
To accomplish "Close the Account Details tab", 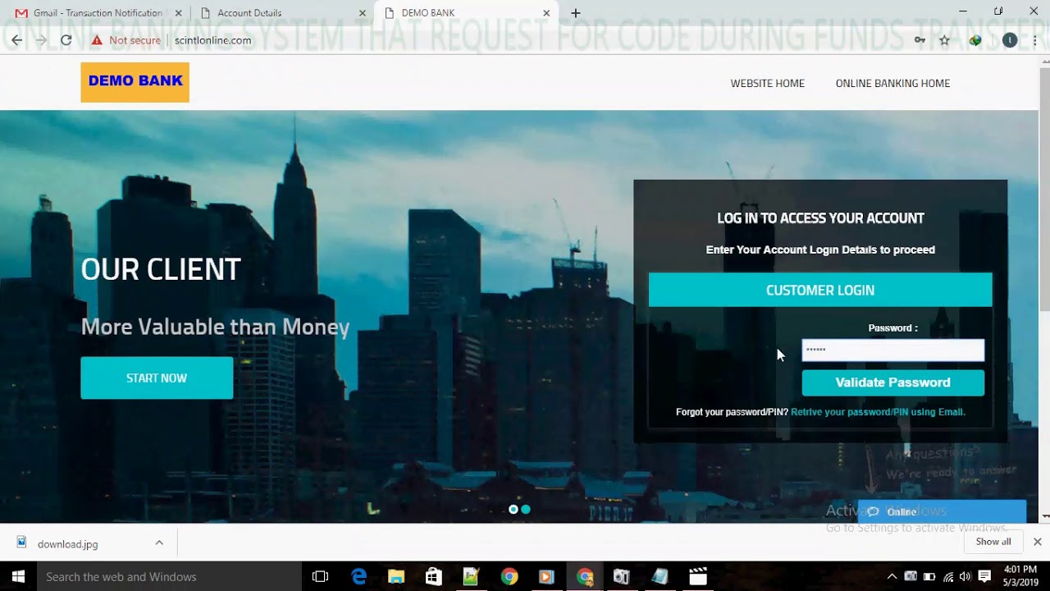I will pyautogui.click(x=363, y=13).
